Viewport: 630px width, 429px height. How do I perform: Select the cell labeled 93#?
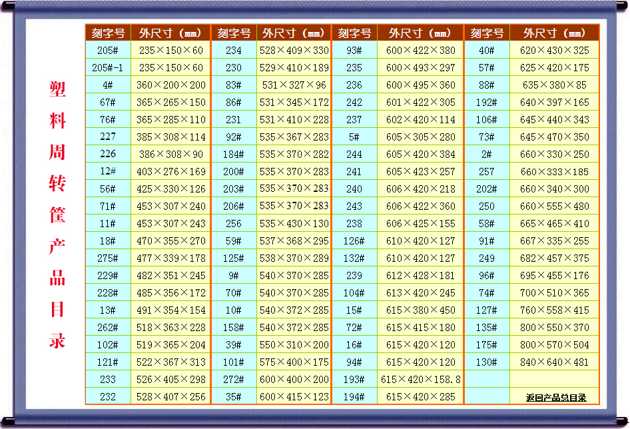tap(354, 50)
